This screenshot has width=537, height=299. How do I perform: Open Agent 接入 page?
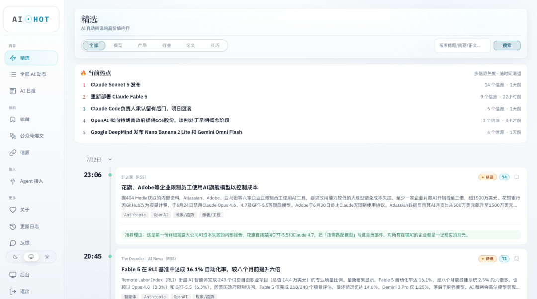(31, 181)
